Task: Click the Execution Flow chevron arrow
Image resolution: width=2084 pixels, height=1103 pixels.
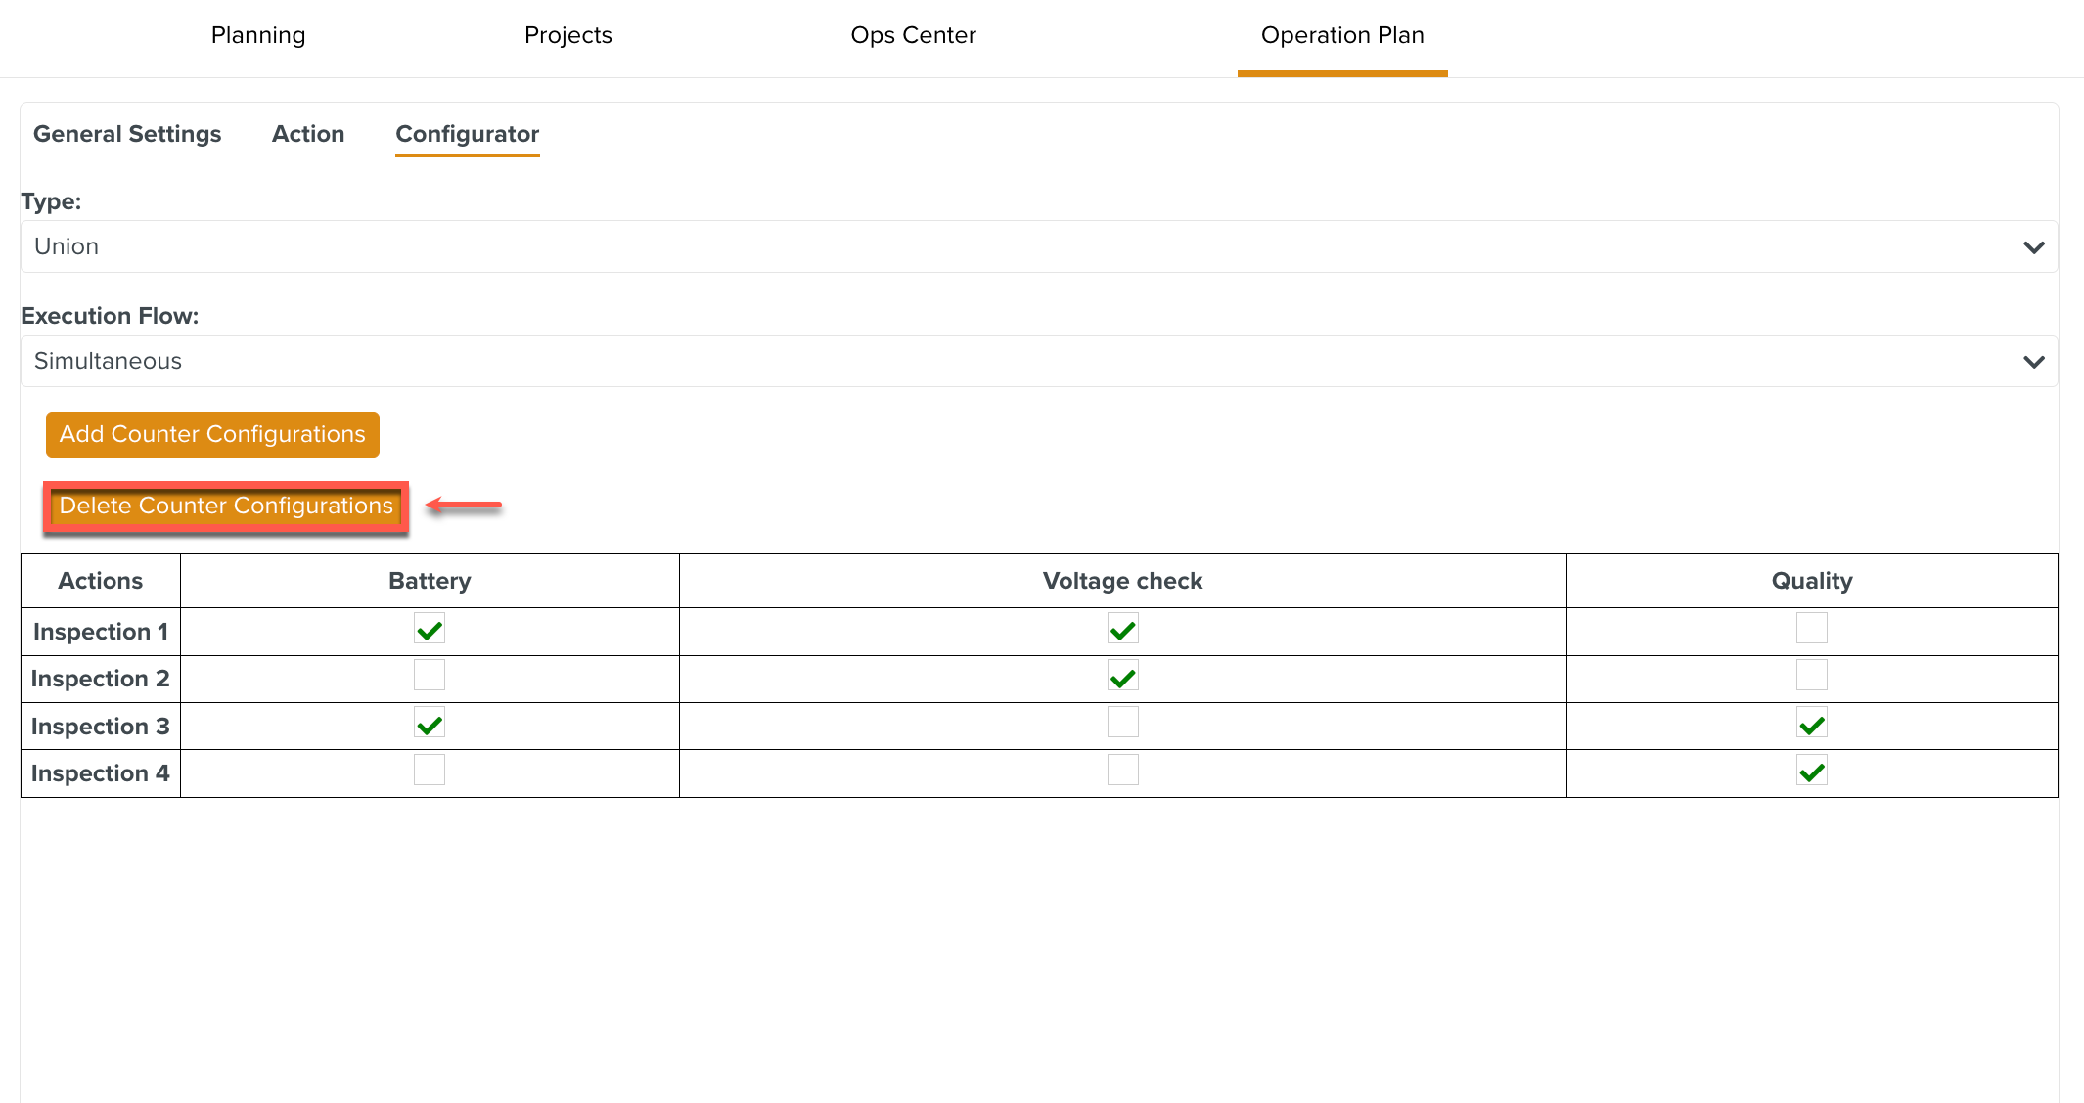Action: pos(2033,362)
